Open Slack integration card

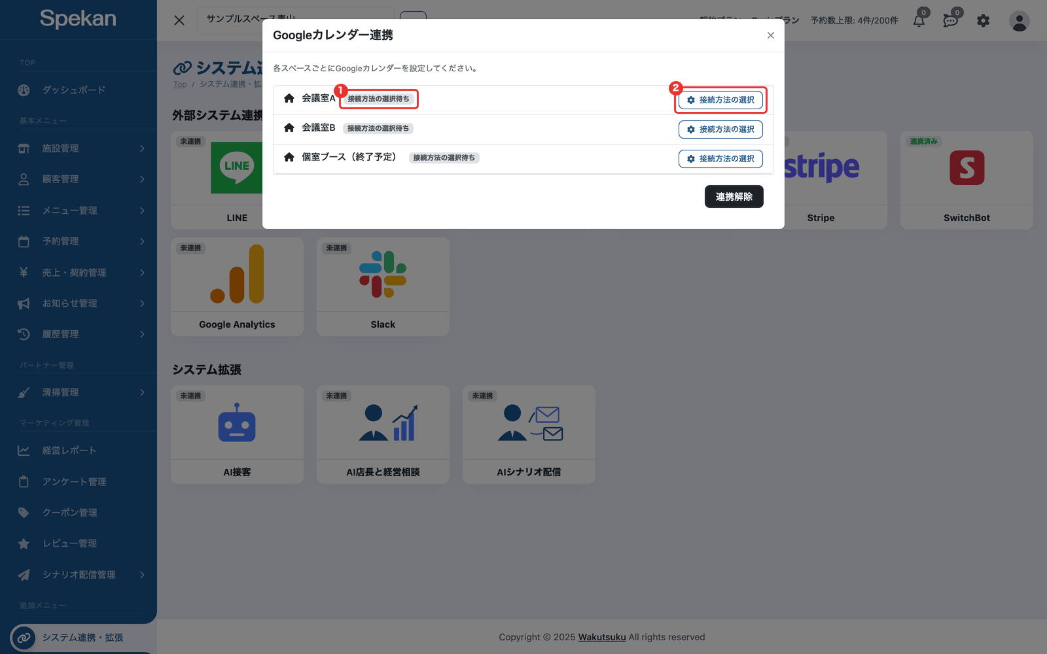click(383, 287)
